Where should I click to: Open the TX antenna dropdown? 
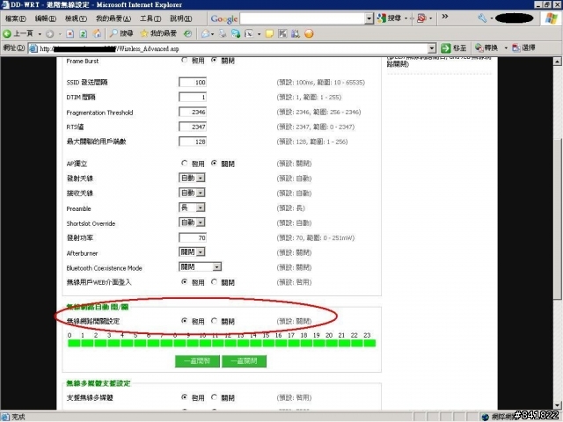click(192, 178)
